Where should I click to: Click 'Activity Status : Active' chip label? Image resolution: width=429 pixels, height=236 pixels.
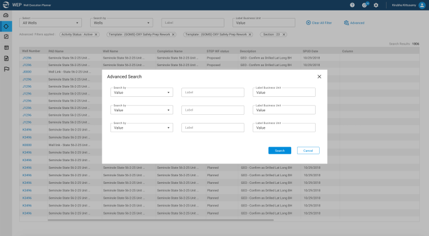pyautogui.click(x=77, y=35)
